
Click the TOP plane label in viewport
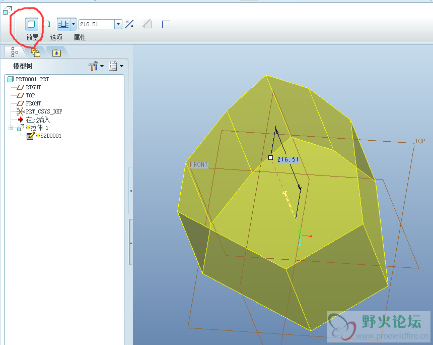[420, 141]
